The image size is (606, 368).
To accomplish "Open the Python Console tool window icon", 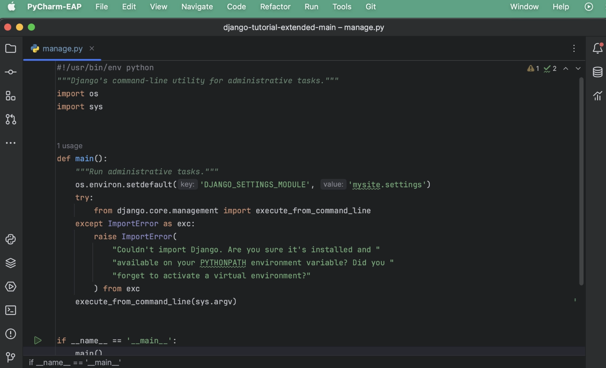I will click(10, 239).
